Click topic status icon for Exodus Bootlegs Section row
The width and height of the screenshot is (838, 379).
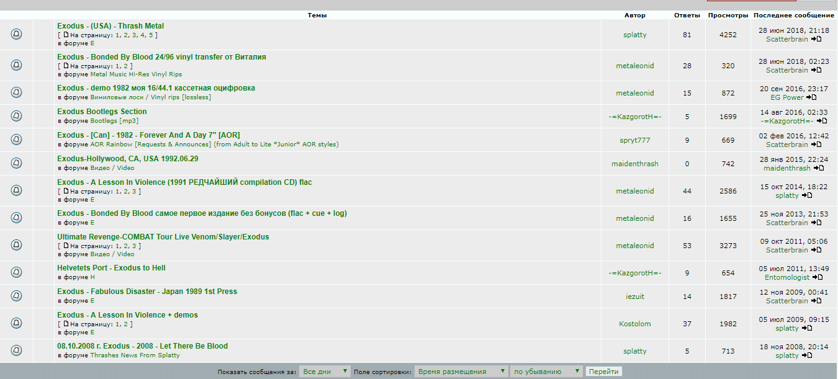[17, 116]
